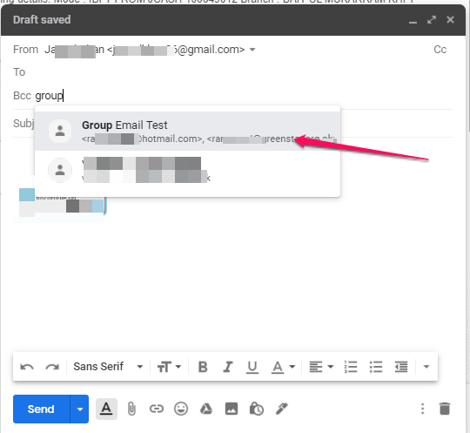The image size is (470, 433).
Task: Open the Sans Serif font dropdown
Action: (x=108, y=367)
